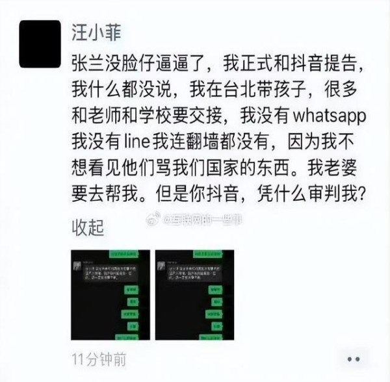Image resolution: width=390 pixels, height=382 pixels.
Task: Click the line mentioning 台北带孩子
Action: pos(214,90)
